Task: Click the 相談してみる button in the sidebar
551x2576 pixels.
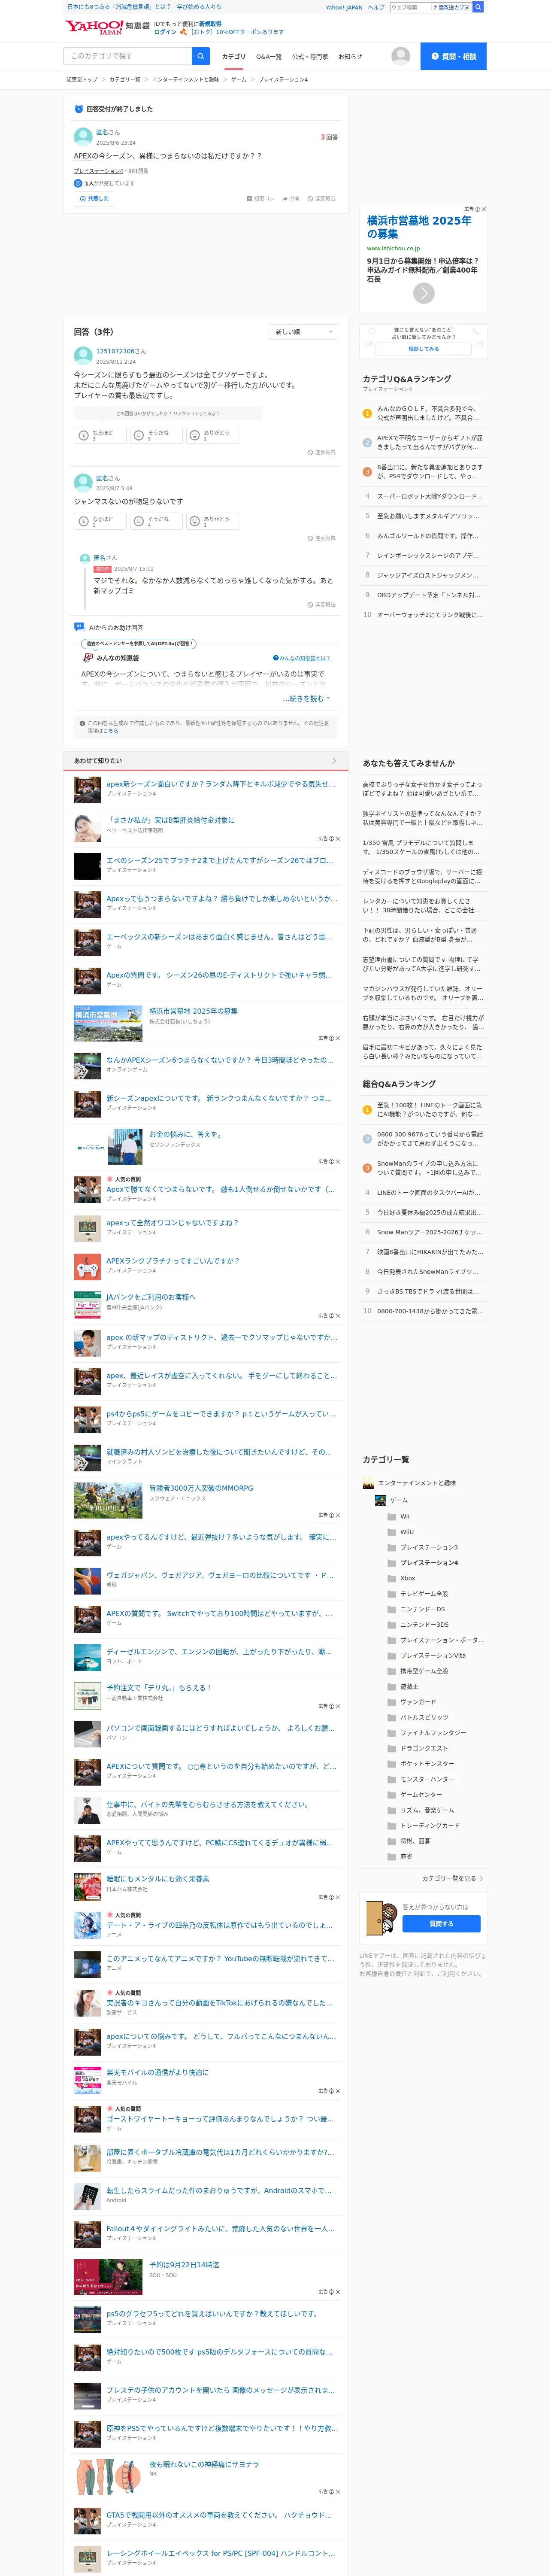Action: point(423,349)
